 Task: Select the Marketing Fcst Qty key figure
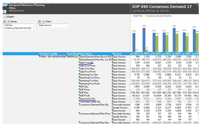point(88,75)
